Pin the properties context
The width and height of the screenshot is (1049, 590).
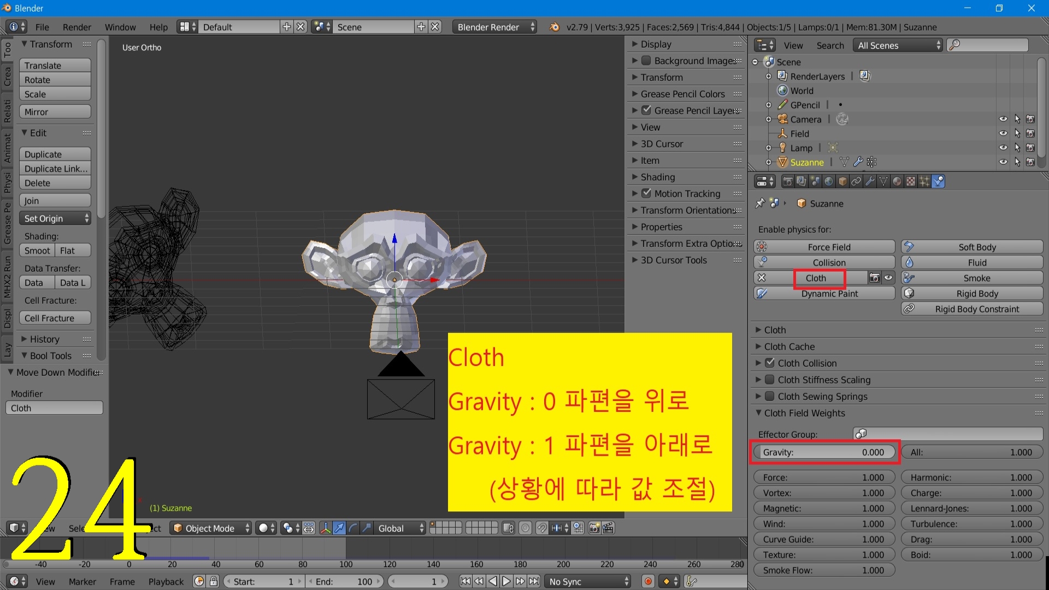[x=760, y=203]
